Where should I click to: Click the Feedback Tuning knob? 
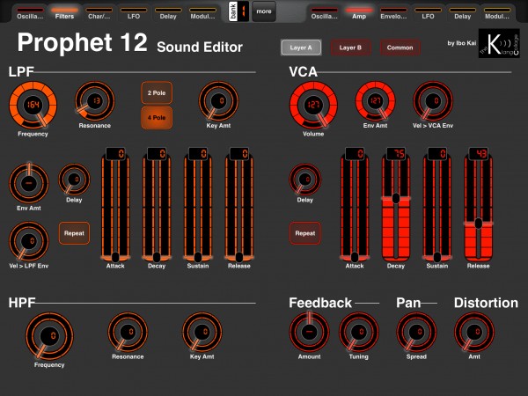[x=359, y=332]
